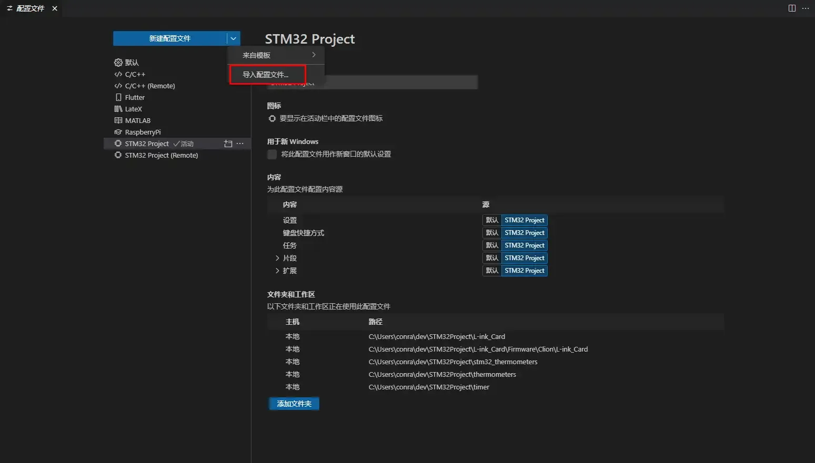Click the 配置文件 editor tab

30,8
